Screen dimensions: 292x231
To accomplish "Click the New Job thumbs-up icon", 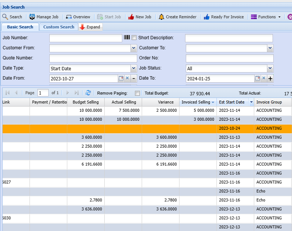I will click(x=131, y=17).
